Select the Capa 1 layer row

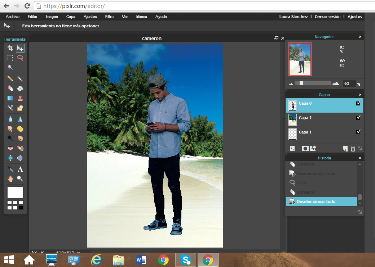[x=324, y=134]
